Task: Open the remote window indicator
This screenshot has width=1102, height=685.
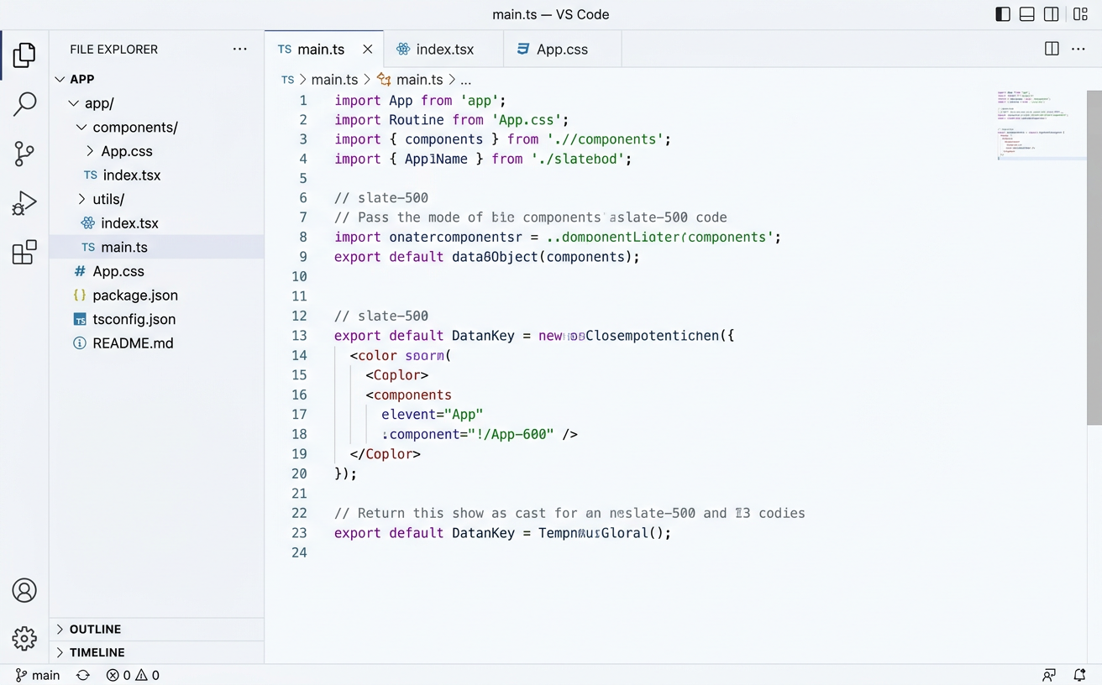Action: click(1049, 675)
